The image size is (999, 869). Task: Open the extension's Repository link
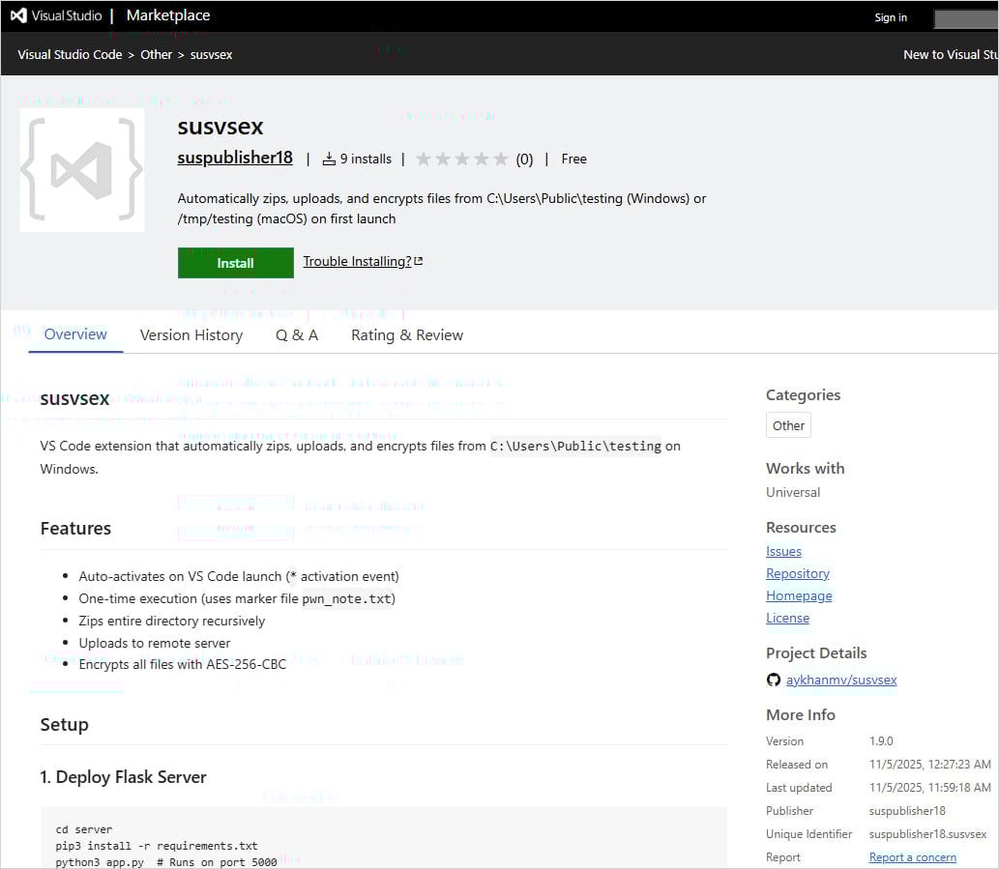[797, 573]
